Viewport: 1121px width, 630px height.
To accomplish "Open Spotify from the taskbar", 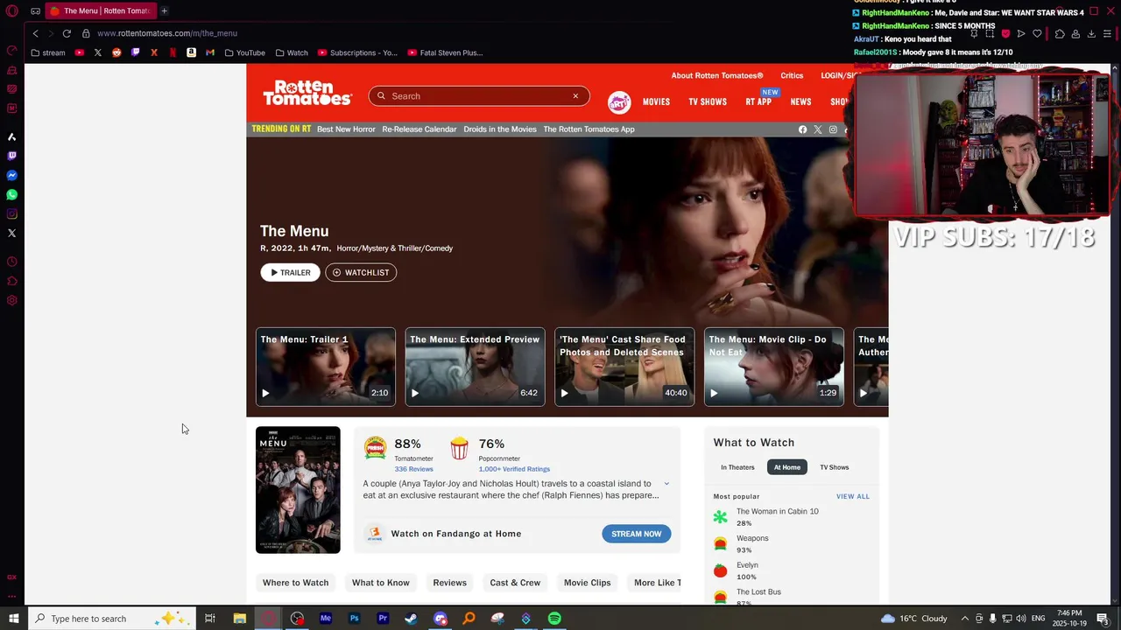I will (x=554, y=619).
